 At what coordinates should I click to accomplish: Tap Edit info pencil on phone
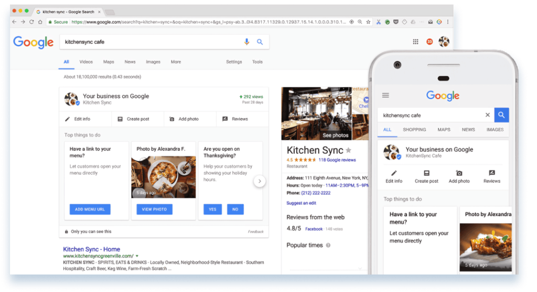pos(394,173)
